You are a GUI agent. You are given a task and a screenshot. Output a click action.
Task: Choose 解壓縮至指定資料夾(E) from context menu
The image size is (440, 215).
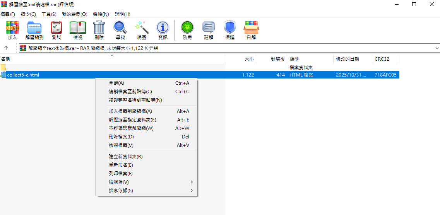pyautogui.click(x=132, y=120)
